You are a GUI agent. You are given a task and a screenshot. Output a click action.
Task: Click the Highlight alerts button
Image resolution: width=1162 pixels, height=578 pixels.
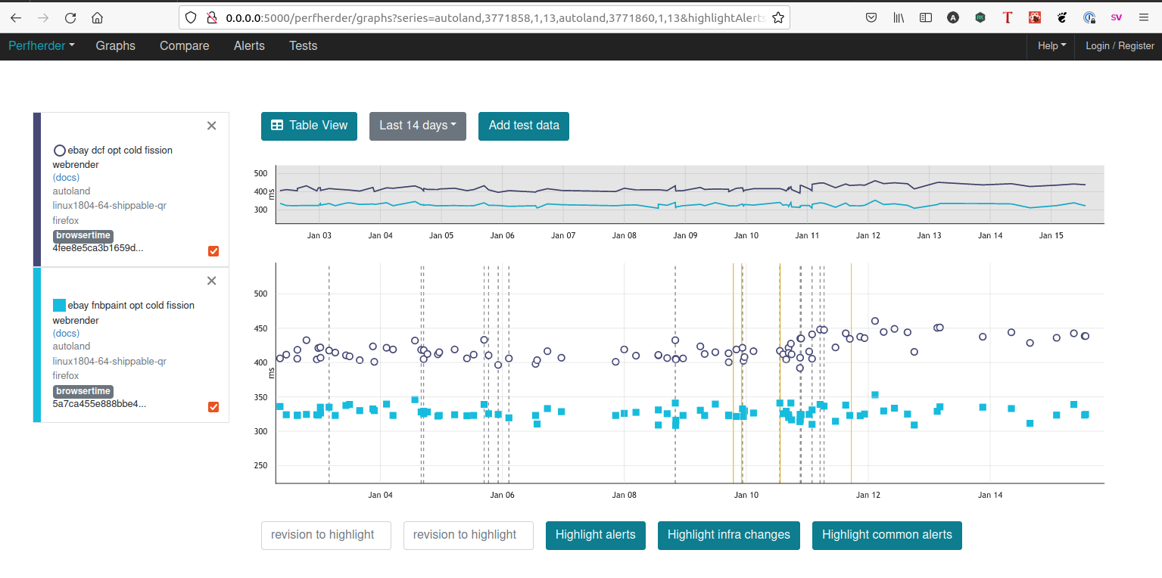coord(596,535)
